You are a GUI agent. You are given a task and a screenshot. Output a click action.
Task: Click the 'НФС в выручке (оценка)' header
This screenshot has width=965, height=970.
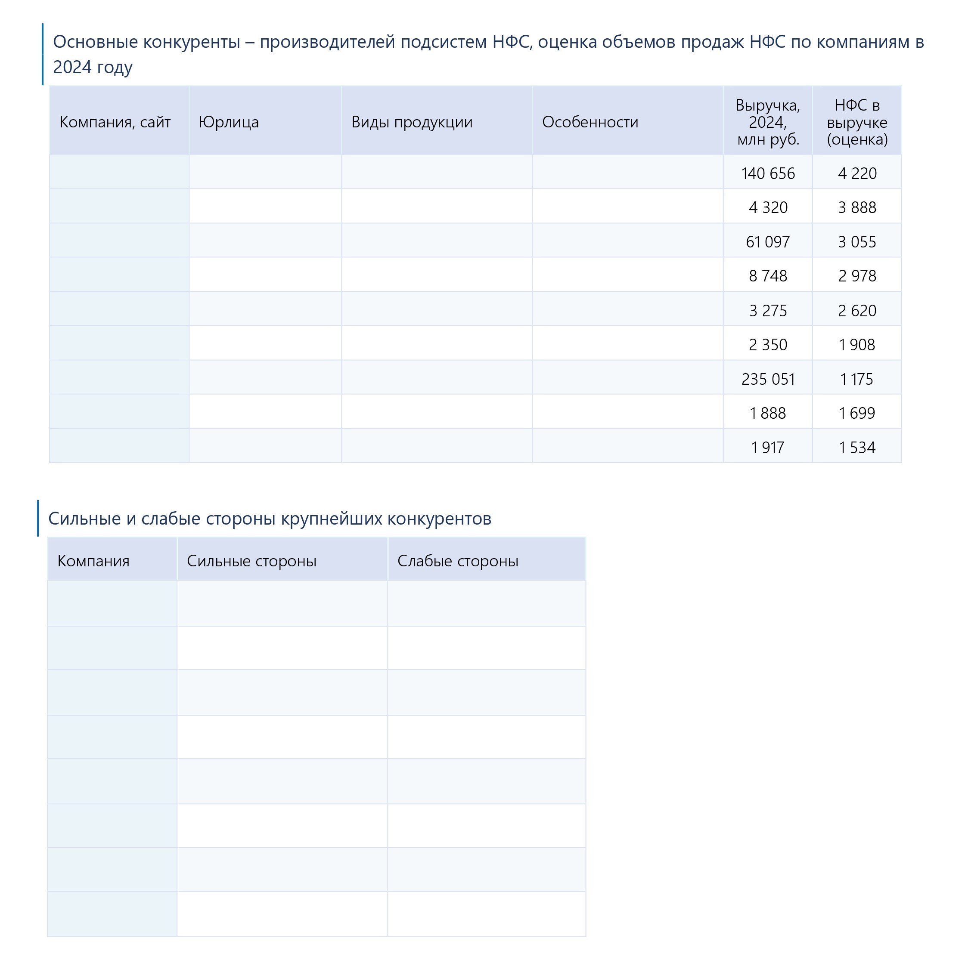point(856,122)
